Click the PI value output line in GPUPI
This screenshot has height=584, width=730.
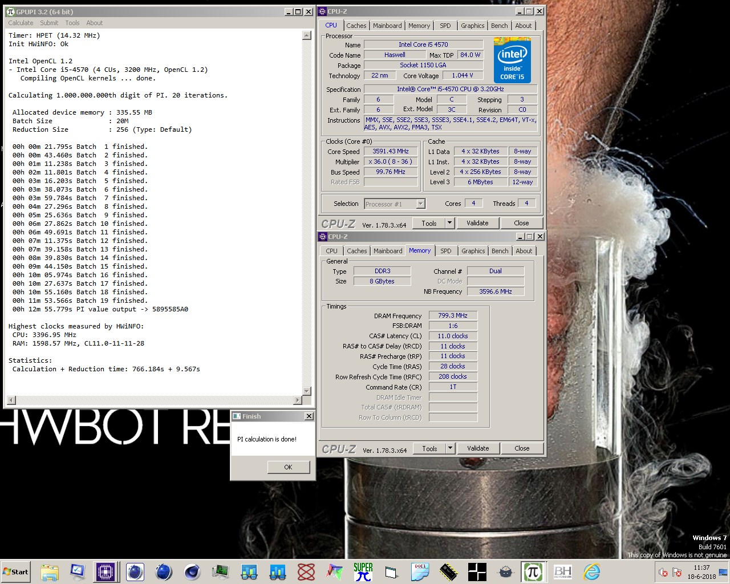pos(100,309)
